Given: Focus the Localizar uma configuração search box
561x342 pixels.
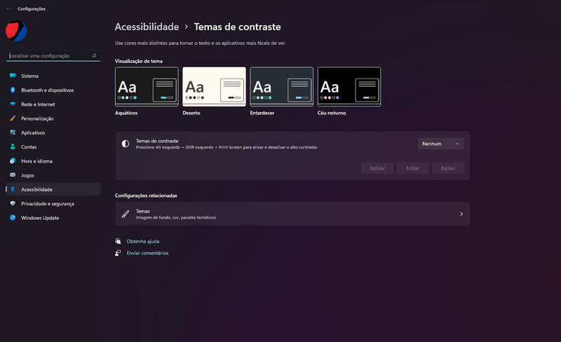Looking at the screenshot, I should click(x=53, y=55).
